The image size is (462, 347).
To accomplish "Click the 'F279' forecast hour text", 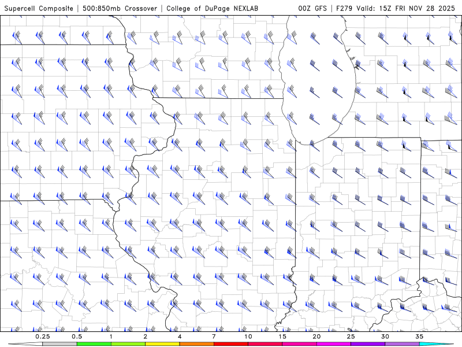I will click(x=344, y=8).
